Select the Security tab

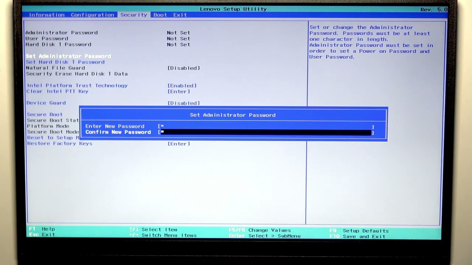[133, 15]
